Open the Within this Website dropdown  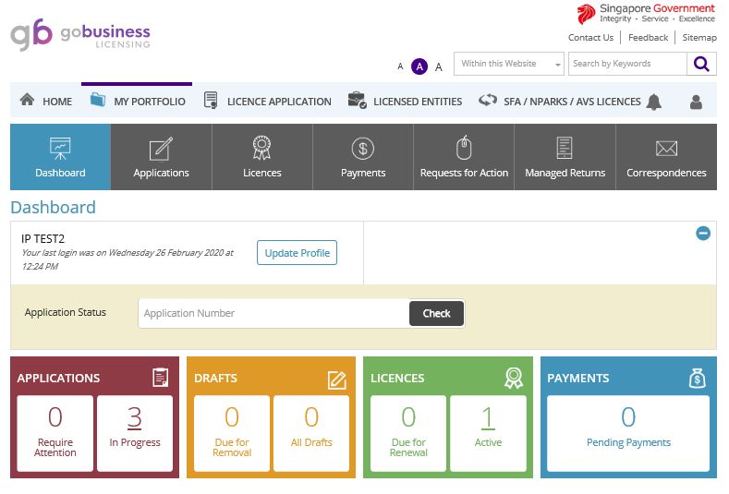508,64
